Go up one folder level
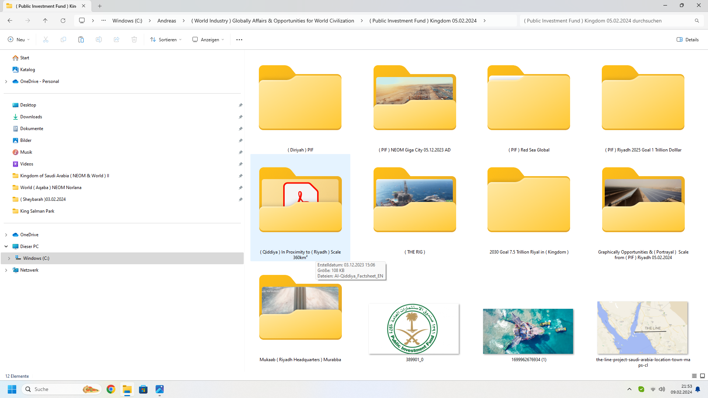The width and height of the screenshot is (708, 398). (x=45, y=21)
